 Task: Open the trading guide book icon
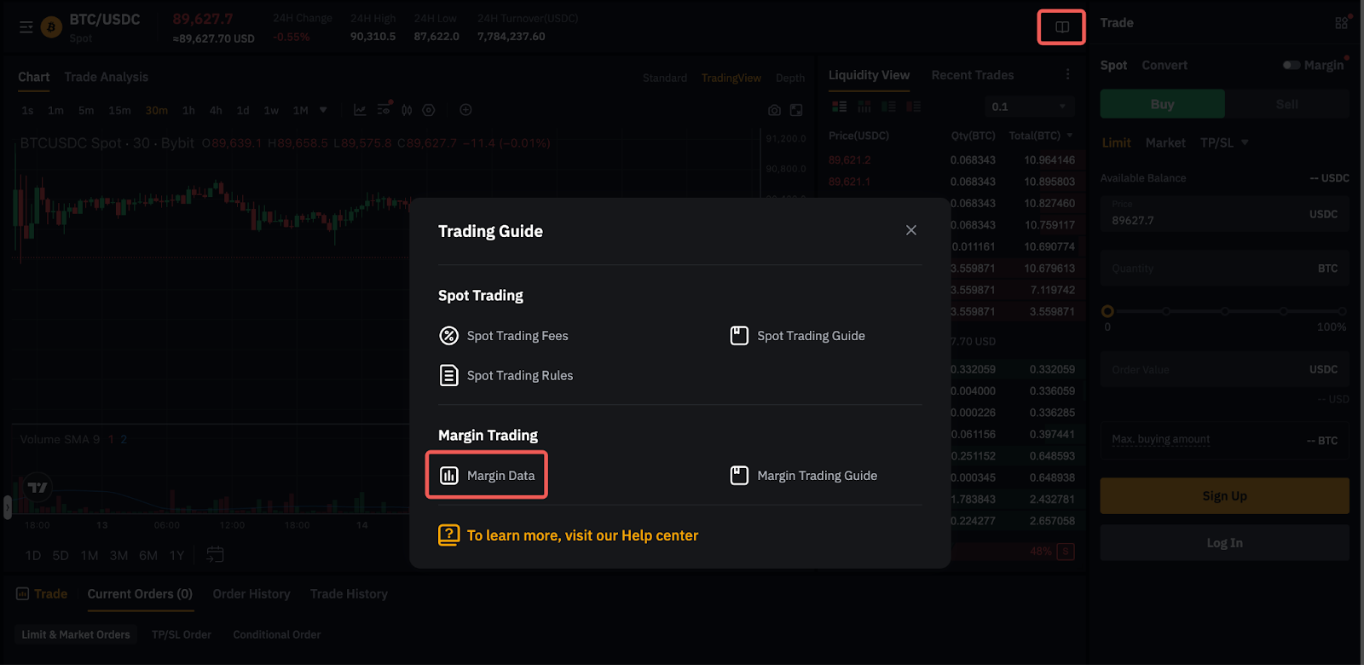coord(1061,27)
